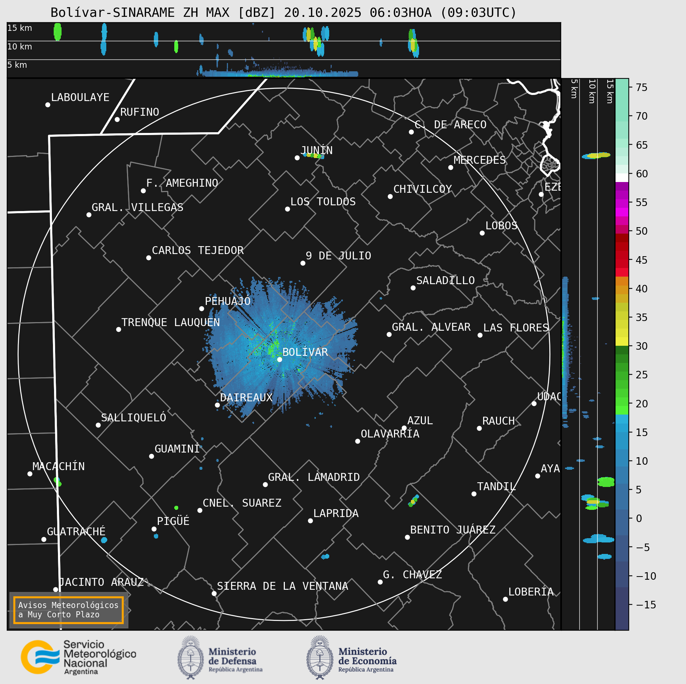
Task: Click the GRAL. VILLEGAS label
Action: 137,207
